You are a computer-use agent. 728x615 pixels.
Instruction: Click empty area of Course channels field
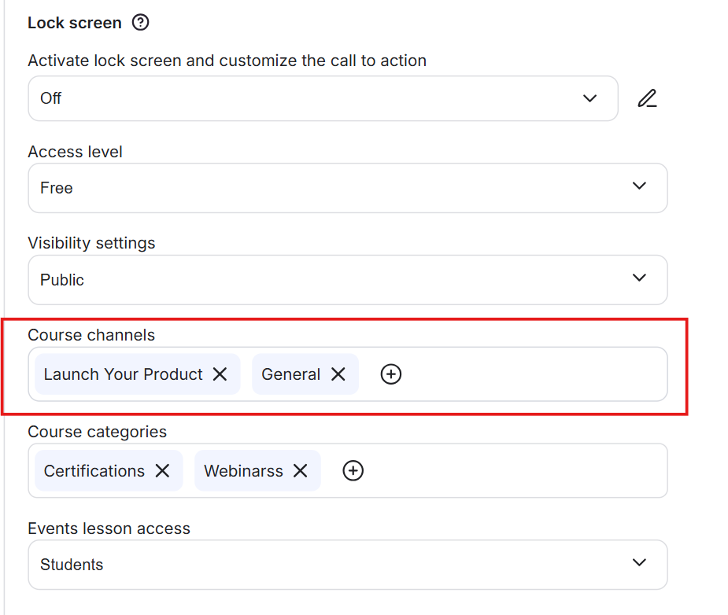[x=535, y=374]
